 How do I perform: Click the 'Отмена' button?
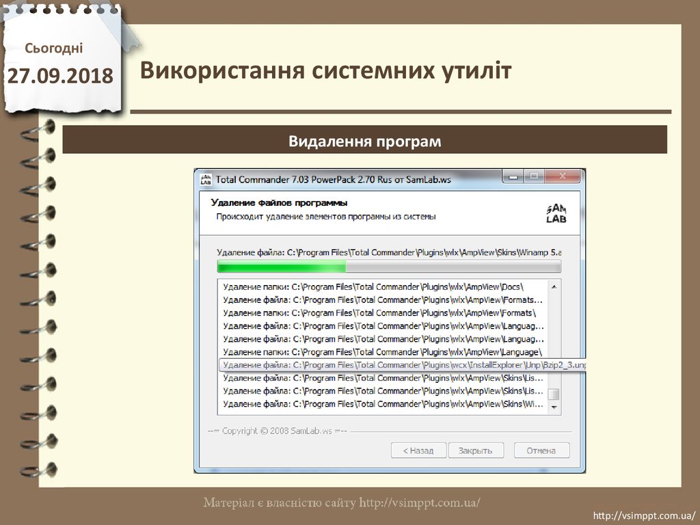click(x=541, y=450)
